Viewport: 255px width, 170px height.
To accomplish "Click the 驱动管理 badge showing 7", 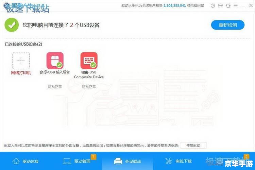I will [93, 157].
